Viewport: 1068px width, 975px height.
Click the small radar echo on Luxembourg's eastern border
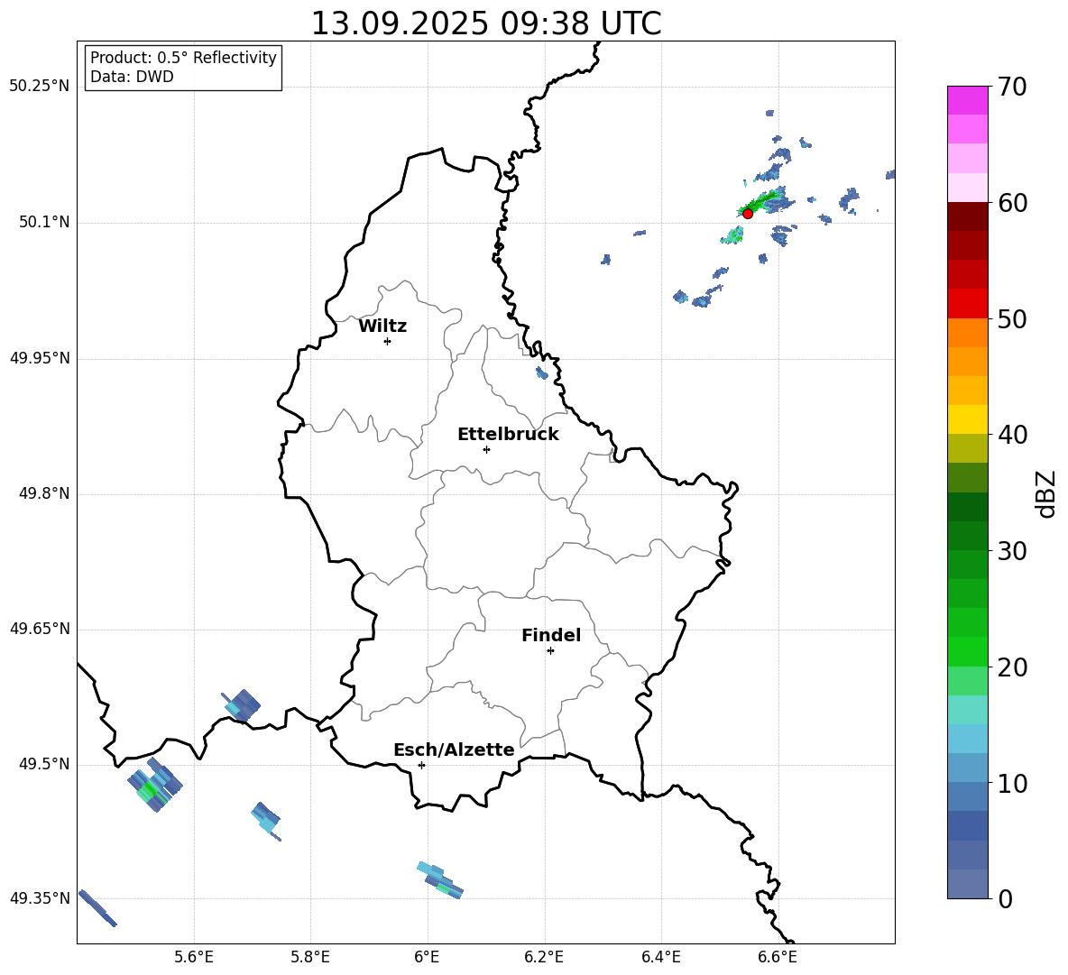coord(541,373)
